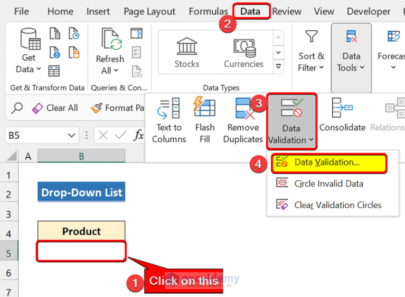This screenshot has width=405, height=297.
Task: Open the Sort & Filter dropdown
Action: tap(311, 51)
